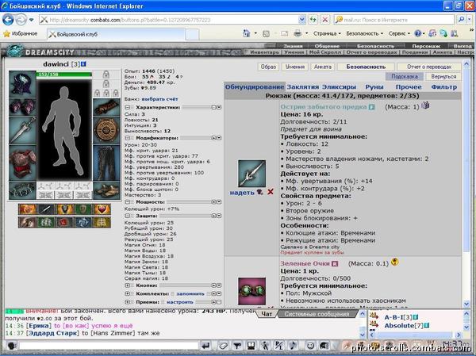Click the music note icon in chat toolbar
This screenshot has width=476, height=356.
[x=293, y=346]
